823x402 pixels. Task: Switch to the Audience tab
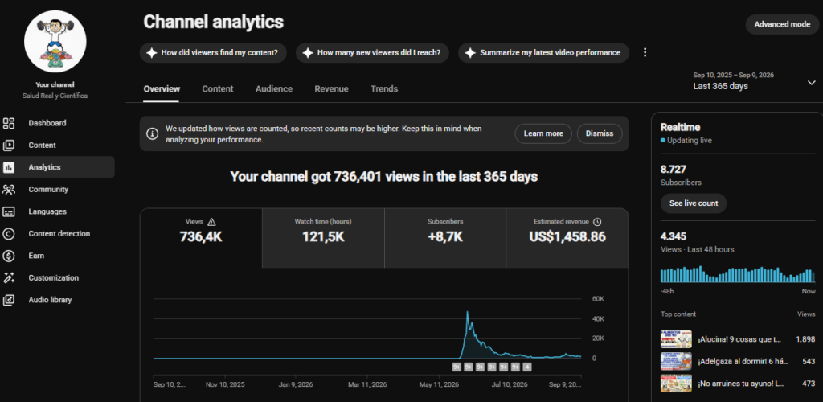tap(274, 88)
